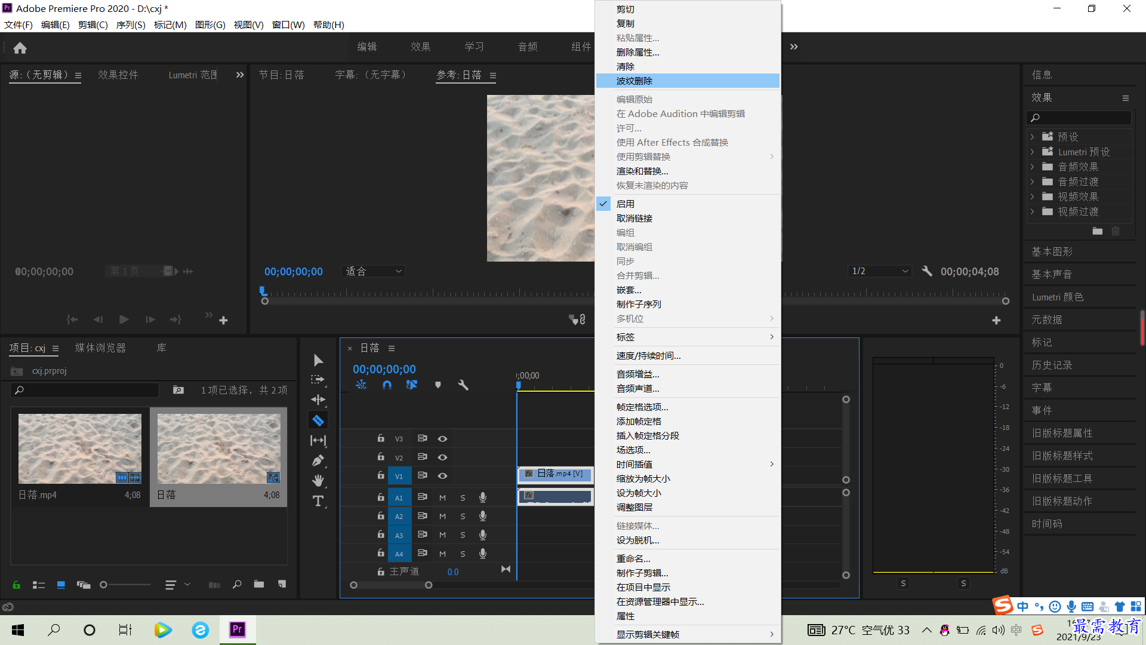
Task: Open the Sequence menu in menu bar
Action: point(130,25)
